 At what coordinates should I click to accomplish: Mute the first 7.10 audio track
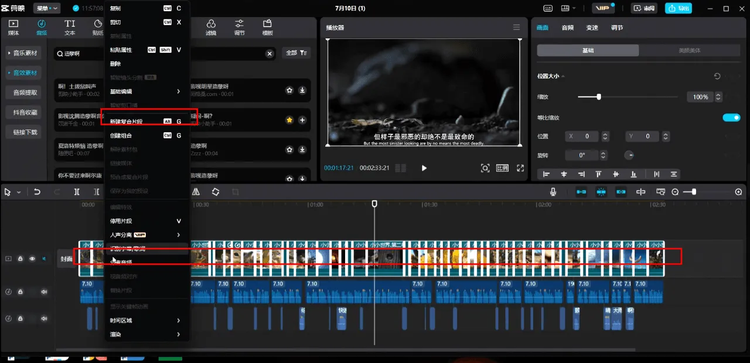pos(44,292)
